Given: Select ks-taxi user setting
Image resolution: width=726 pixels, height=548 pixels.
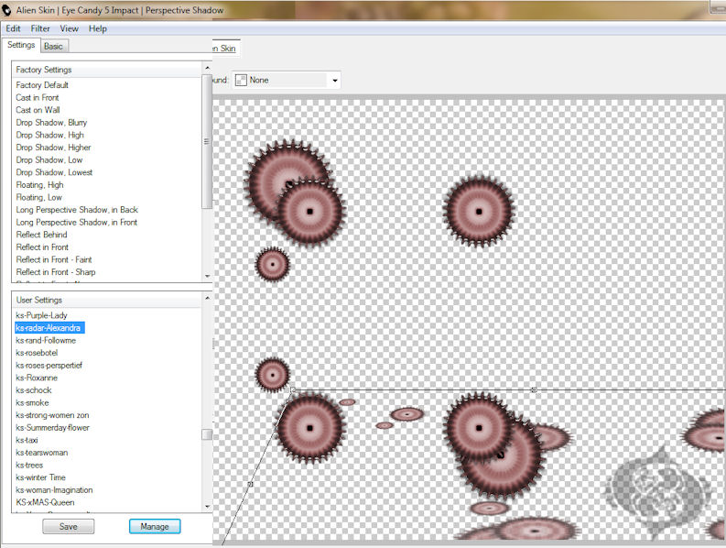Looking at the screenshot, I should [x=27, y=441].
